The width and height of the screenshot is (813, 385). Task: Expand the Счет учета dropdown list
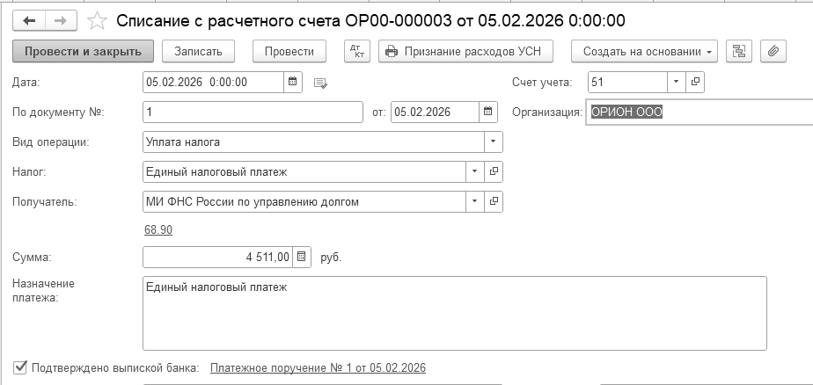point(676,82)
